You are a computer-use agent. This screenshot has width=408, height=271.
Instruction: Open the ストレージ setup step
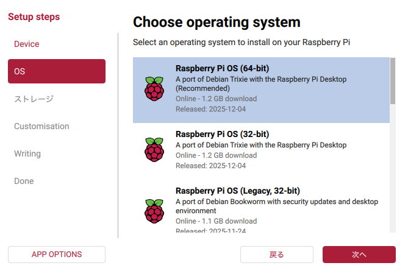tap(34, 99)
